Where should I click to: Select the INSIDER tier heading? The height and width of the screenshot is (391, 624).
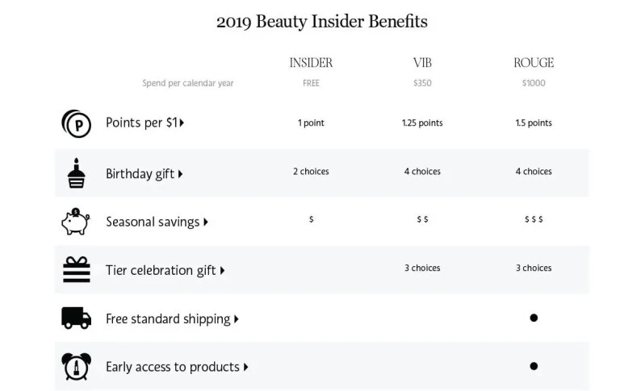pos(311,63)
